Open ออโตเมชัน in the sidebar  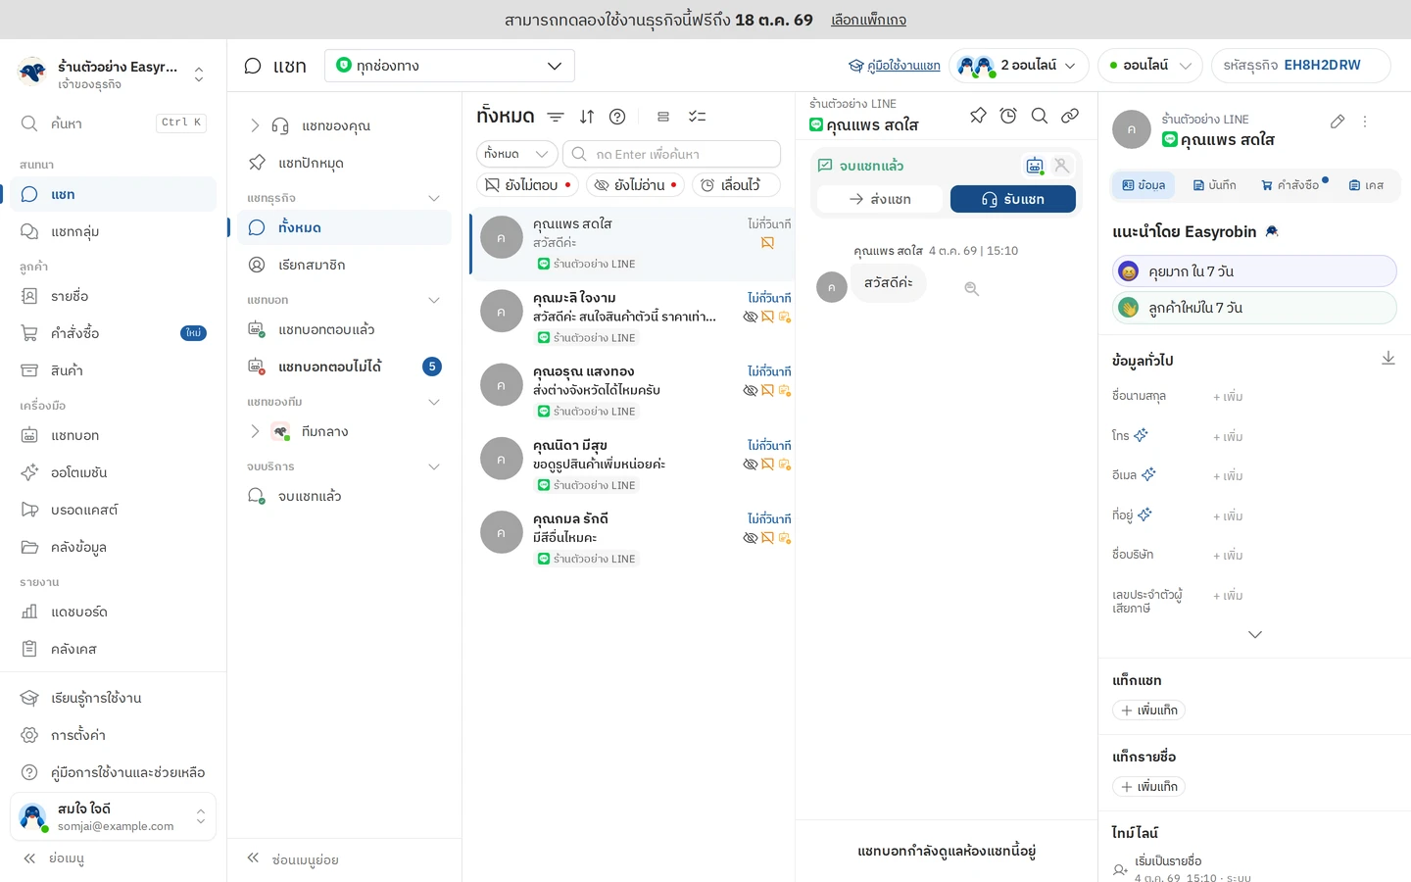[114, 472]
